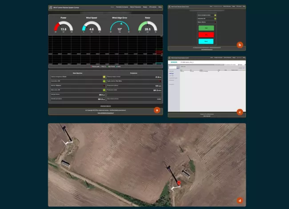Click the website link in panel a footer

pos(106,113)
